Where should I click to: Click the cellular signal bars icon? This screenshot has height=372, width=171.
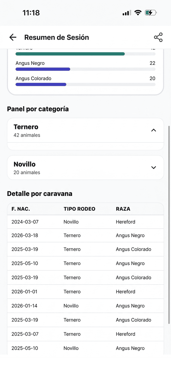click(x=126, y=13)
